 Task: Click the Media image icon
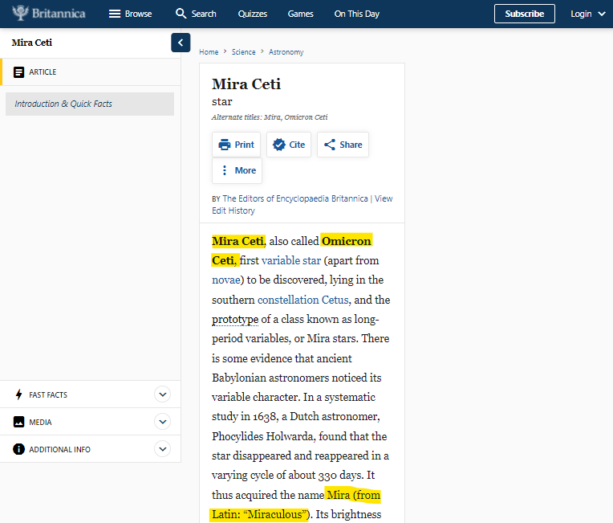click(18, 422)
